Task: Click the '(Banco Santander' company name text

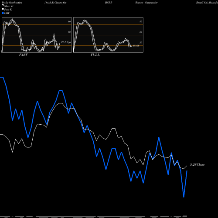Action: [146, 3]
